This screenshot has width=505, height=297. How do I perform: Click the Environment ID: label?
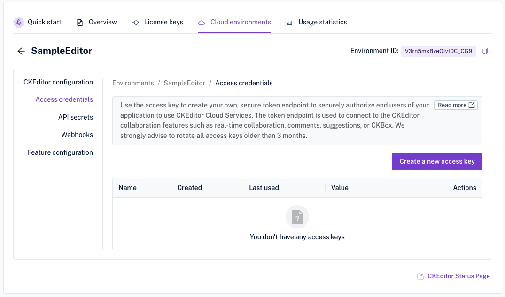(x=374, y=51)
